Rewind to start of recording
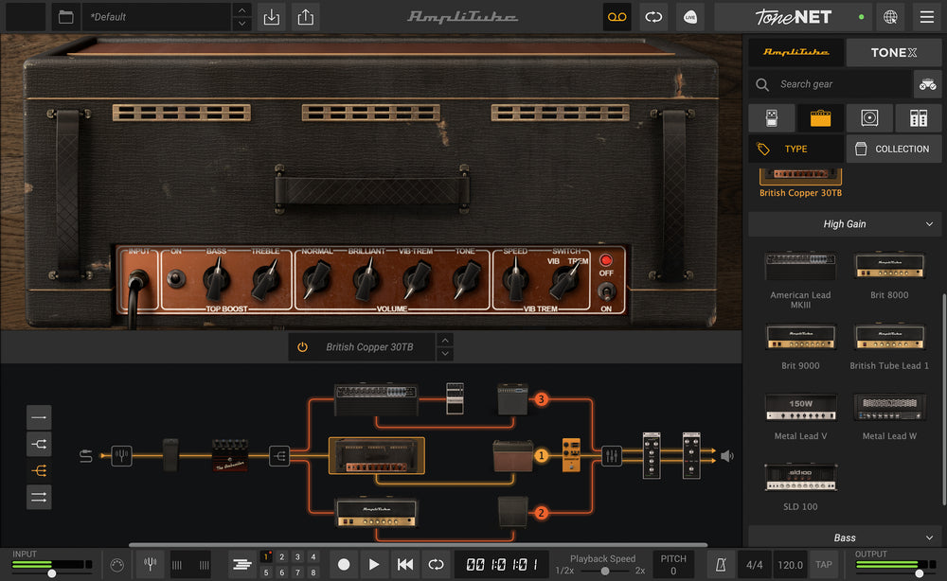 [405, 565]
